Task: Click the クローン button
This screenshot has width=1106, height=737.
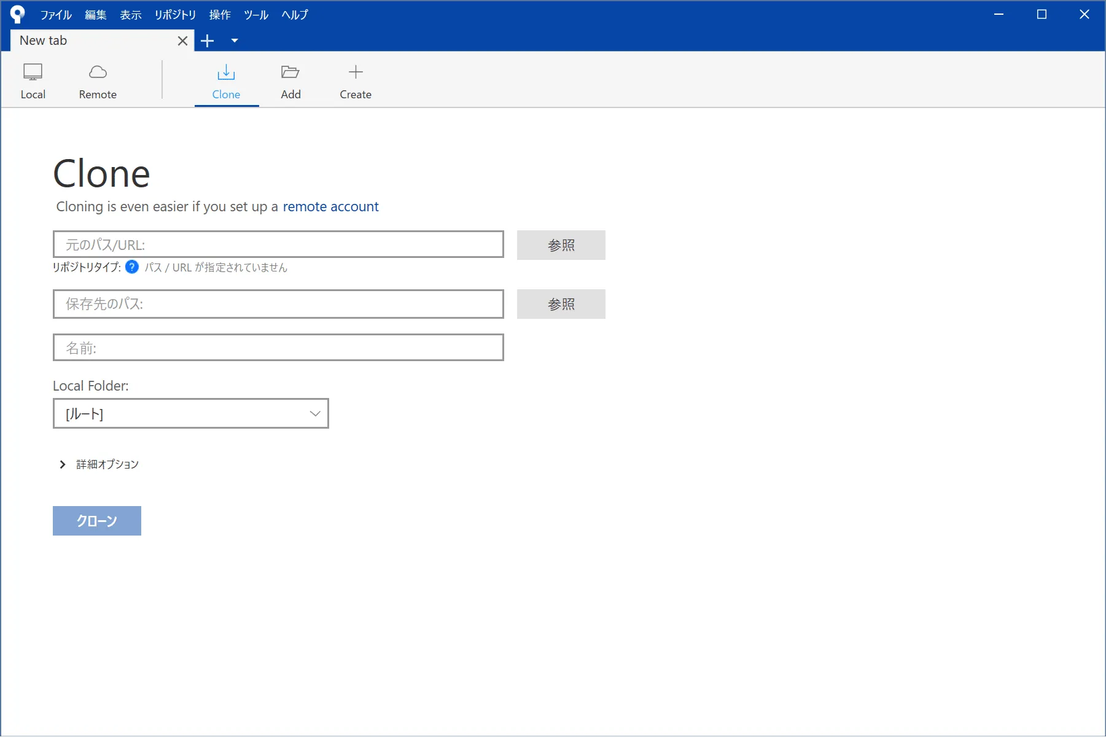Action: (97, 521)
